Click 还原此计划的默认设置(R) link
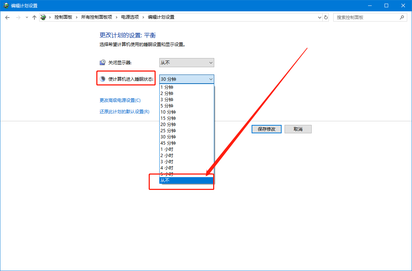Image resolution: width=412 pixels, height=271 pixels. coord(125,112)
